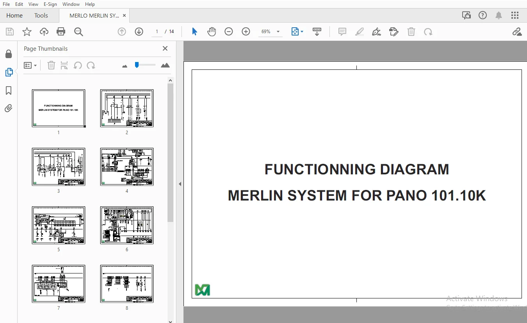The image size is (527, 323).
Task: Activate the Hand pan tool
Action: click(x=212, y=32)
